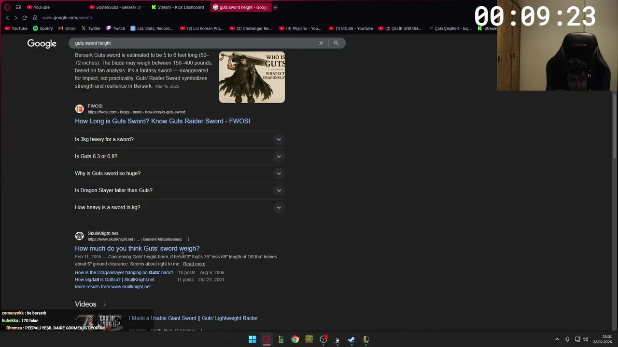Image resolution: width=618 pixels, height=347 pixels.
Task: Open Çakı Çeşitleri bookmark
Action: pos(449,28)
